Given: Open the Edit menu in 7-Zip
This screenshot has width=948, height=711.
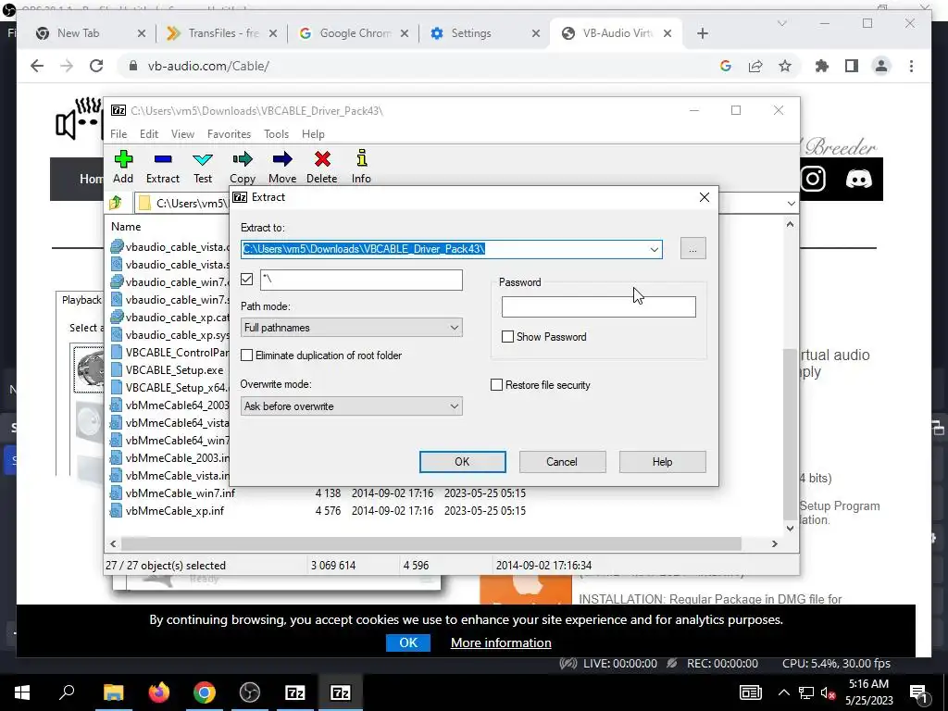Looking at the screenshot, I should [x=149, y=133].
